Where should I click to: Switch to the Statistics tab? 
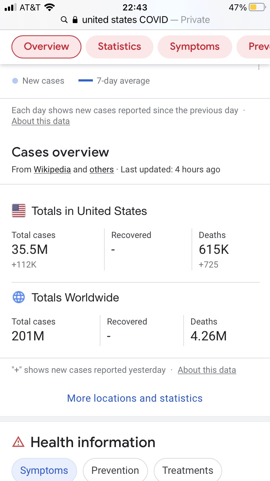pos(120,47)
